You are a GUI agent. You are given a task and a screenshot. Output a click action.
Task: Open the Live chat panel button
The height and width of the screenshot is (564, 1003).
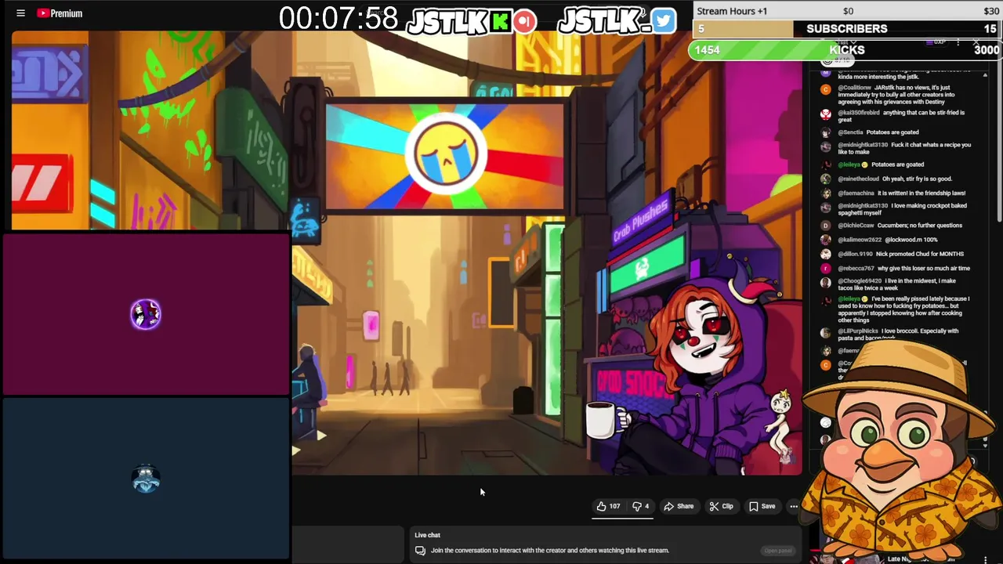(x=778, y=551)
